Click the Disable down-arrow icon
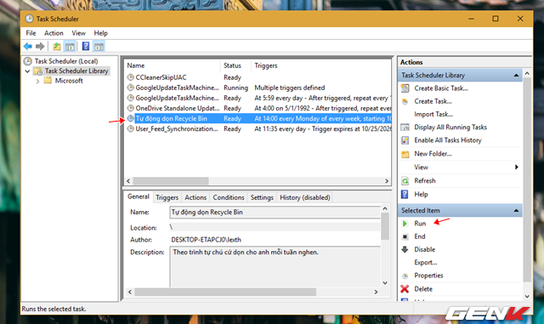 [405, 249]
